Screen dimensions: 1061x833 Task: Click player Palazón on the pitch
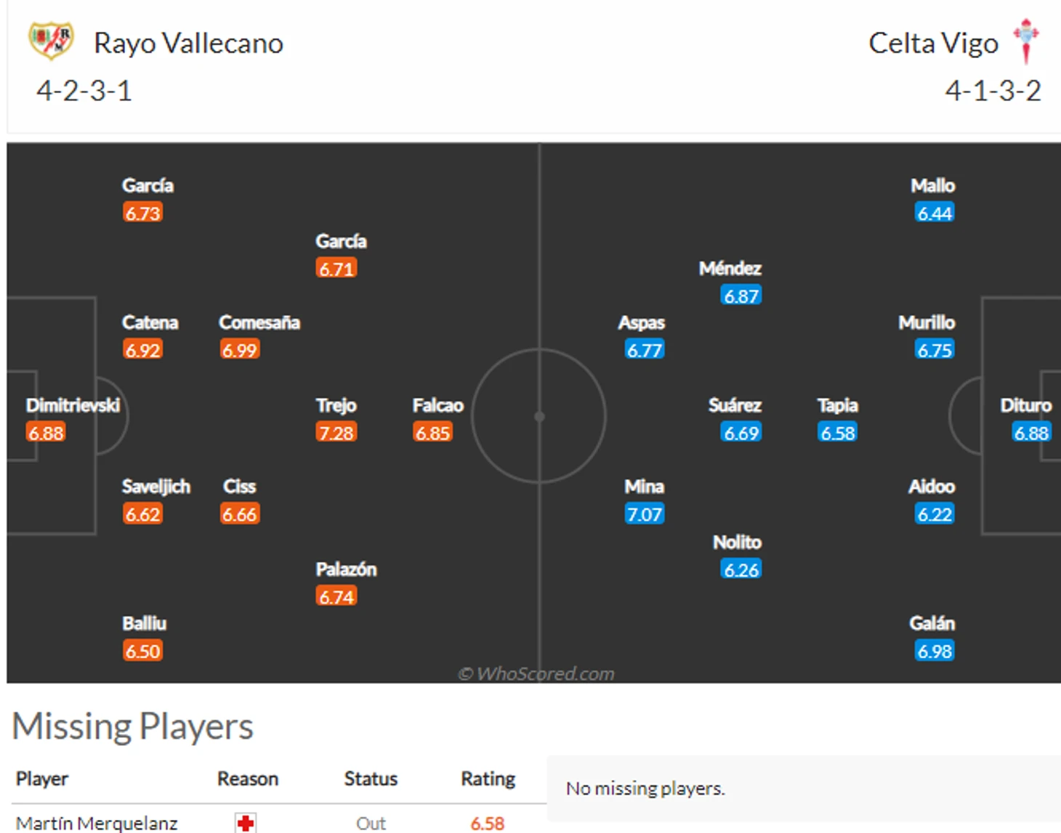(346, 569)
